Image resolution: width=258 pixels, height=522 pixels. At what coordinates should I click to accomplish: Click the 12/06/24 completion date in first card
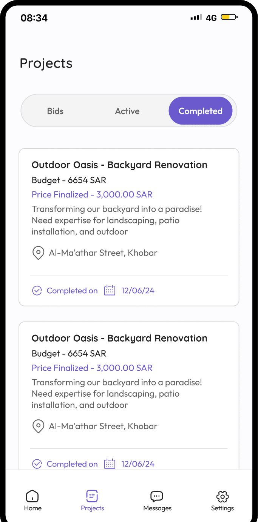tap(138, 291)
